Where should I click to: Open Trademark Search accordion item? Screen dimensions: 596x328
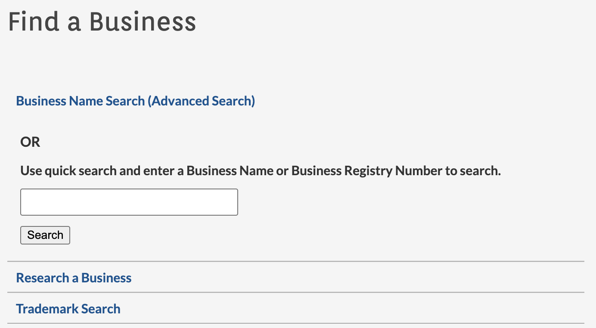click(x=68, y=309)
